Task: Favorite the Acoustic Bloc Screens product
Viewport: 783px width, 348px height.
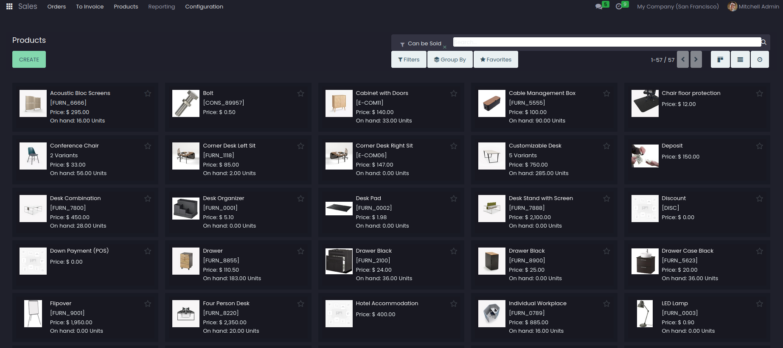Action: pyautogui.click(x=148, y=93)
